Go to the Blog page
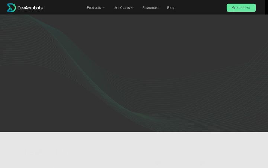This screenshot has height=168, width=268. (x=171, y=8)
